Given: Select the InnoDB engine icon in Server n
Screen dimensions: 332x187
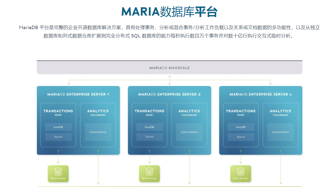Looking at the screenshot, I should pyautogui.click(x=241, y=127).
